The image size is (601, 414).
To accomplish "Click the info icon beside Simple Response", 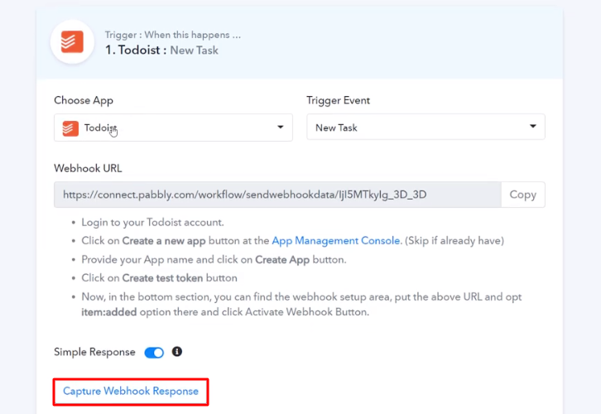I will pos(176,352).
